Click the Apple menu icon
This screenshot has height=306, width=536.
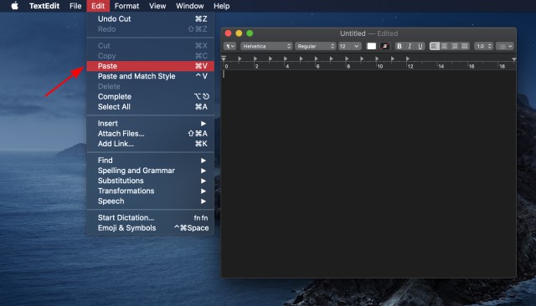coord(14,6)
